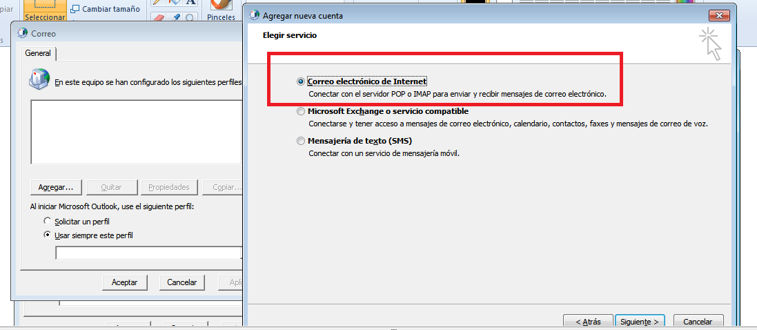The width and height of the screenshot is (757, 330).
Task: Select Solicitar un perfil in Correo window
Action: coord(48,222)
